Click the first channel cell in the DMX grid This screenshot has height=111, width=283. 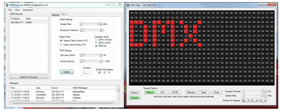point(132,13)
